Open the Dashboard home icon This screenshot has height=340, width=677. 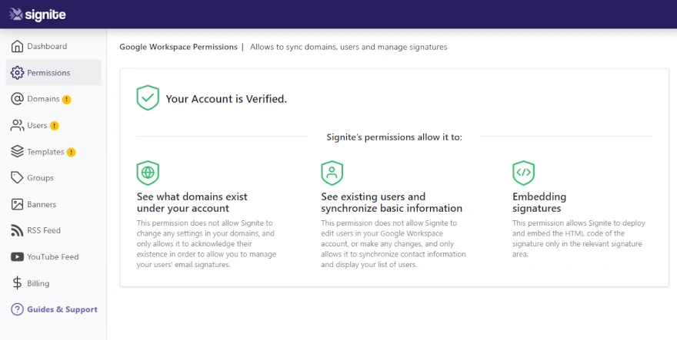tap(17, 46)
